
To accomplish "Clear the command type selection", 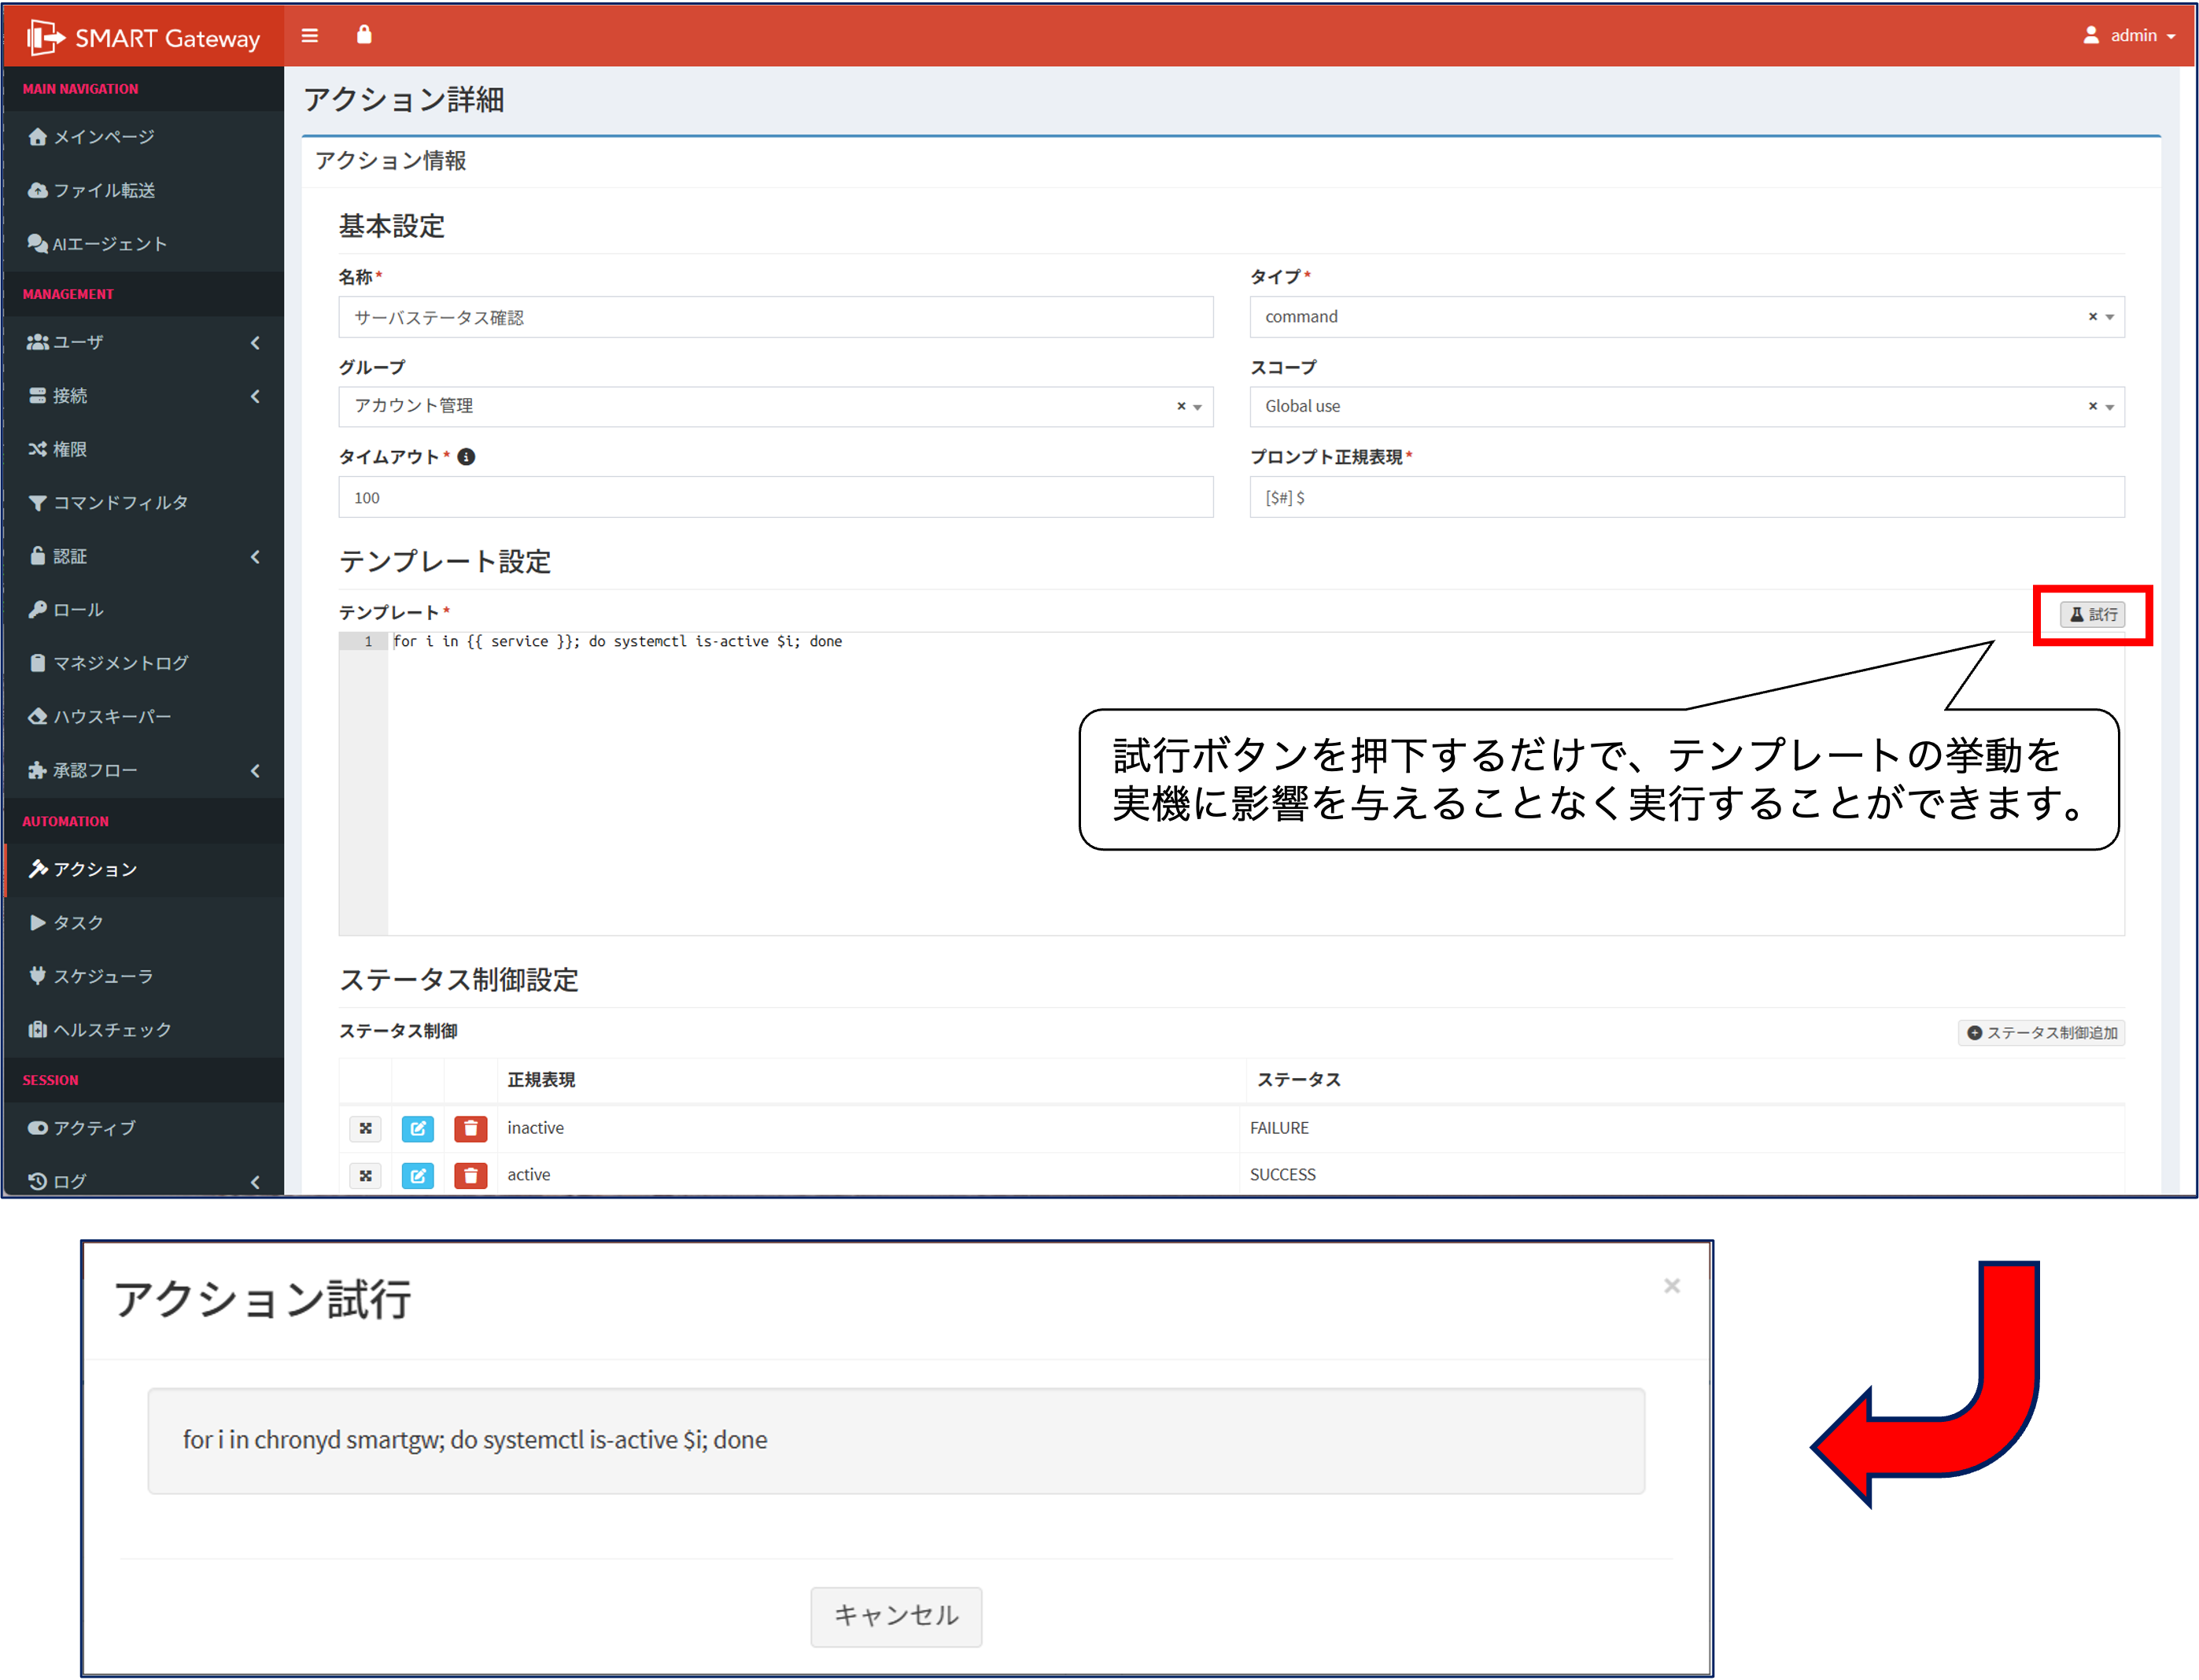I will click(x=2092, y=317).
